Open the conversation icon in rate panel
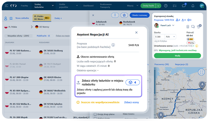This screenshot has width=209, height=121. pyautogui.click(x=193, y=27)
